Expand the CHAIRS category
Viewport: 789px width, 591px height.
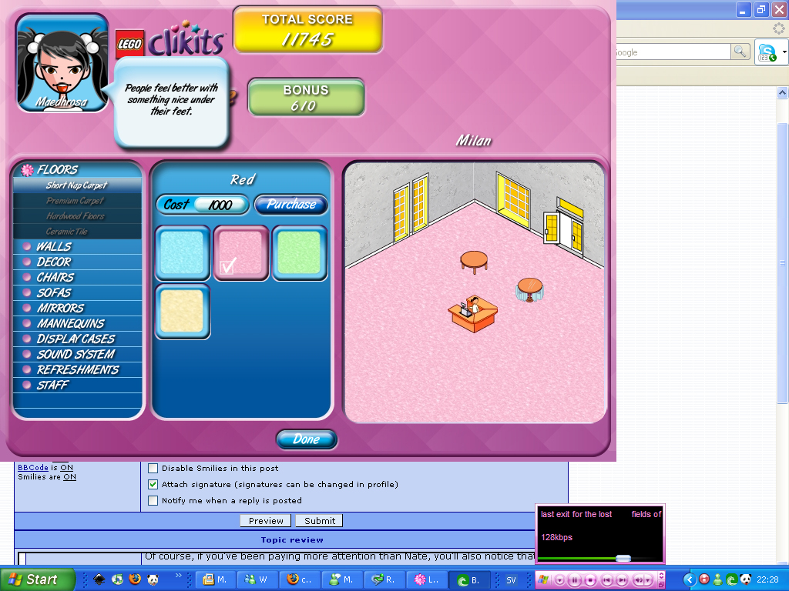(x=78, y=277)
